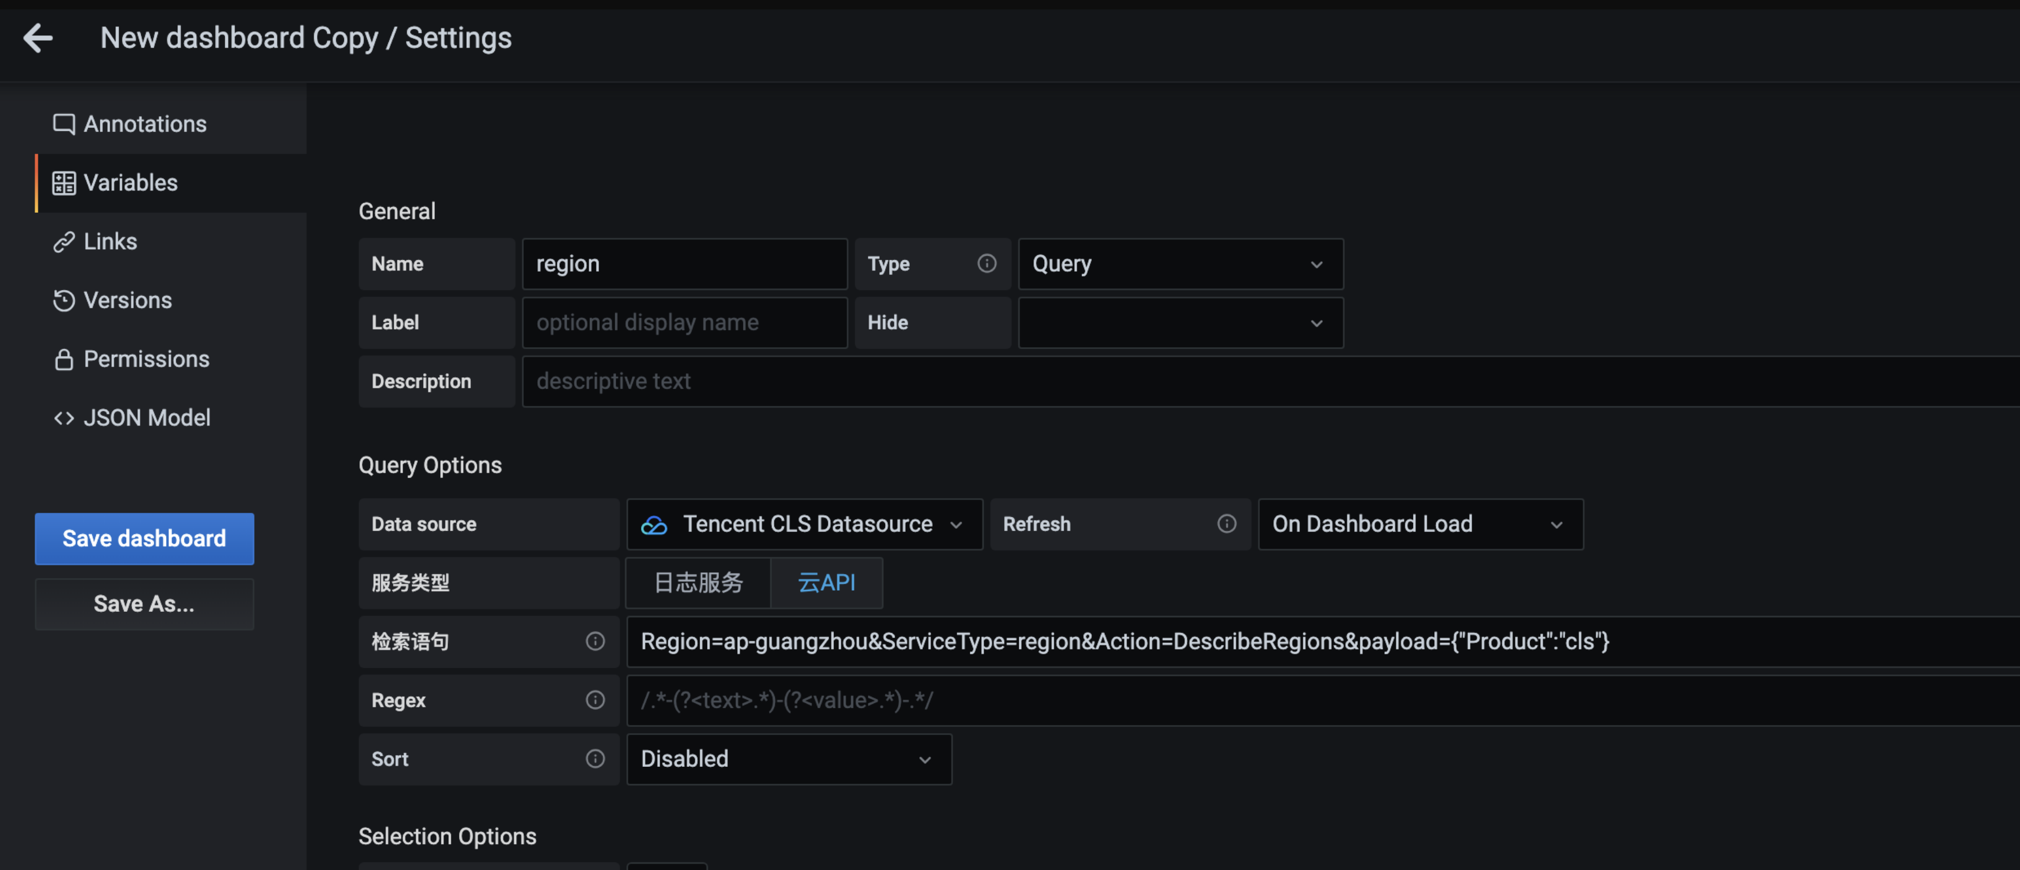Open the Tencent CLS Datasource dropdown
Screen dimensions: 2020x870
click(x=804, y=524)
